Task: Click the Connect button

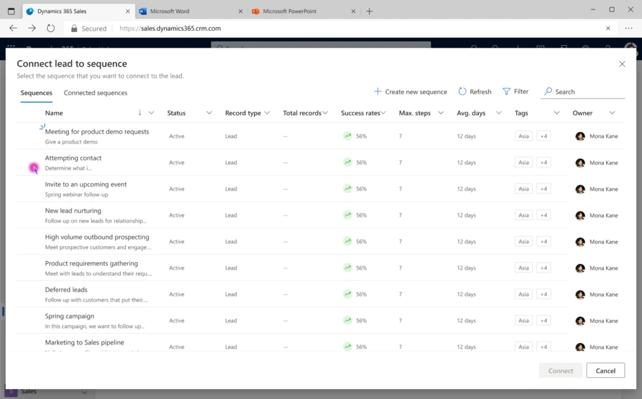Action: click(x=560, y=371)
